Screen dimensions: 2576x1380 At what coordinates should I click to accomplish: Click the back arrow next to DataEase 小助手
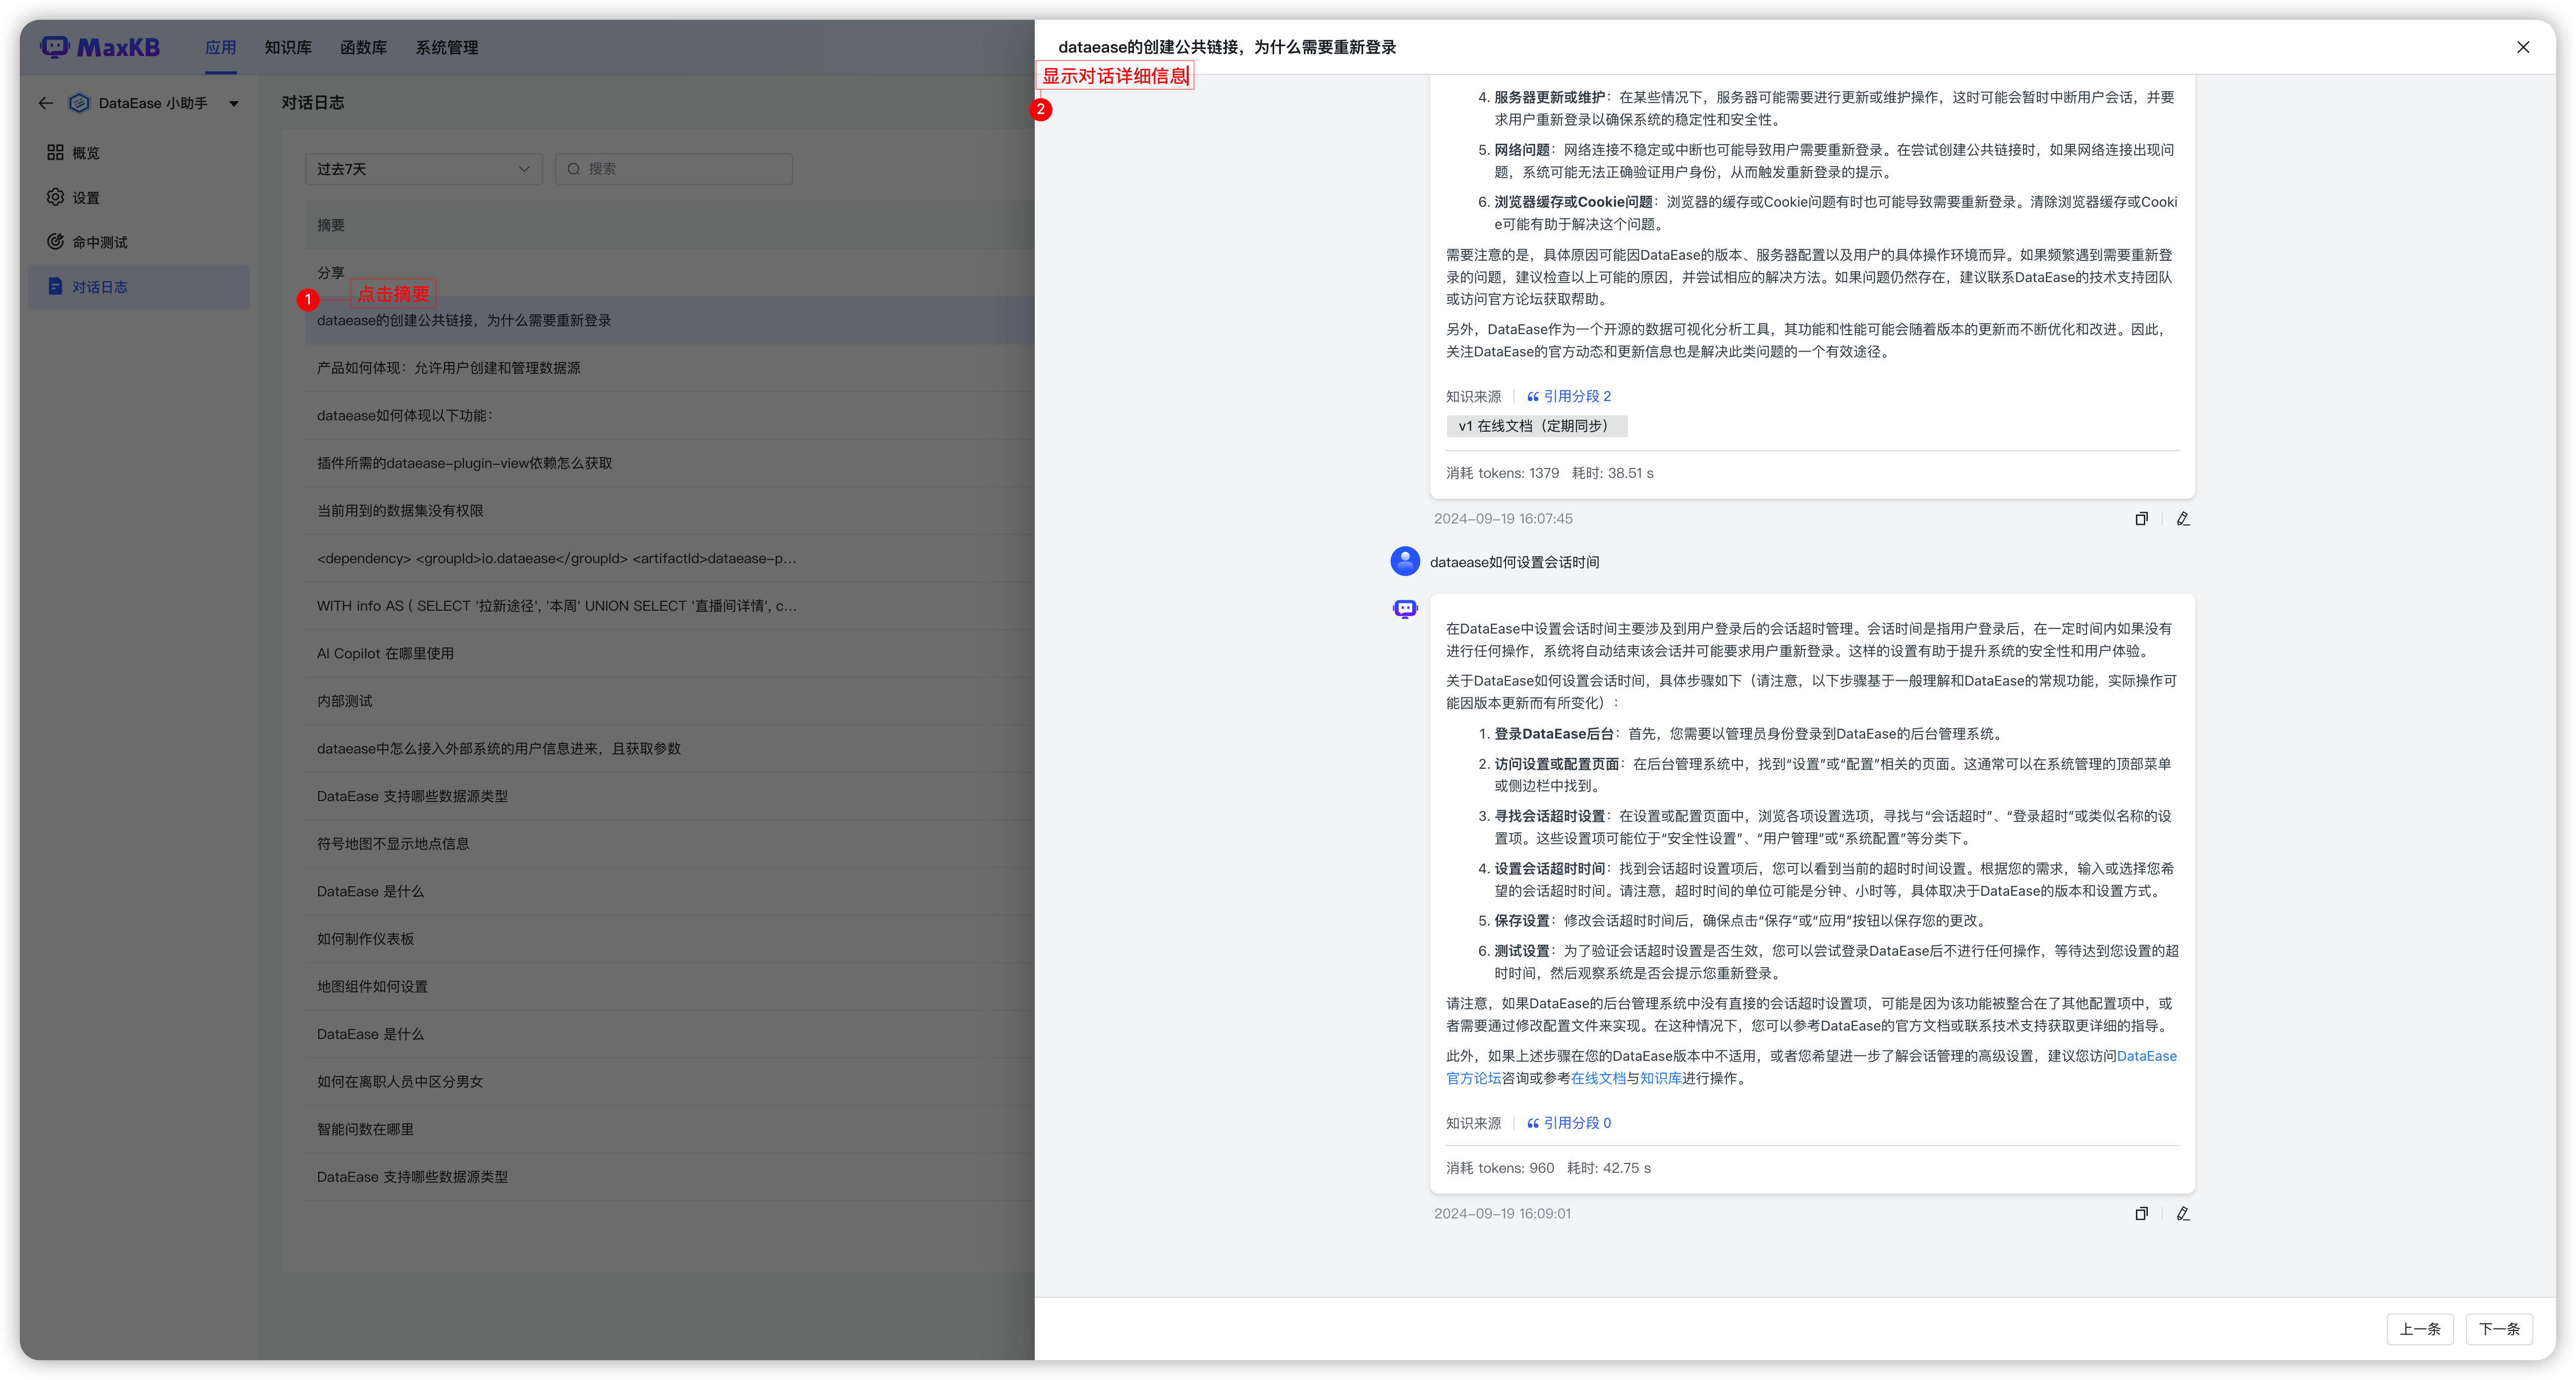click(45, 102)
